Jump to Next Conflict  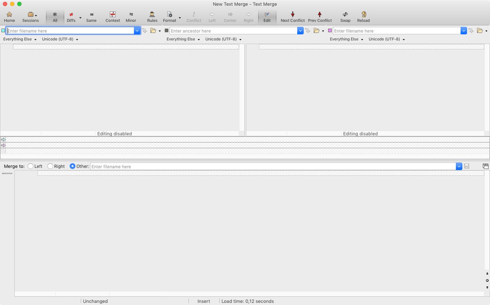coord(292,17)
